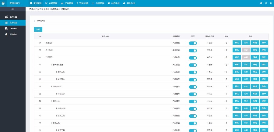This screenshot has width=274, height=132.
Task: Click the document icon beside URL sidebar item
Action: click(6, 28)
